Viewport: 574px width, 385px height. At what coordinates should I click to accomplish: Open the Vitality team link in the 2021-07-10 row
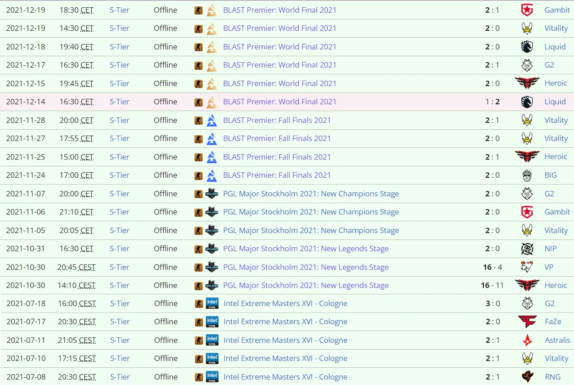point(556,358)
